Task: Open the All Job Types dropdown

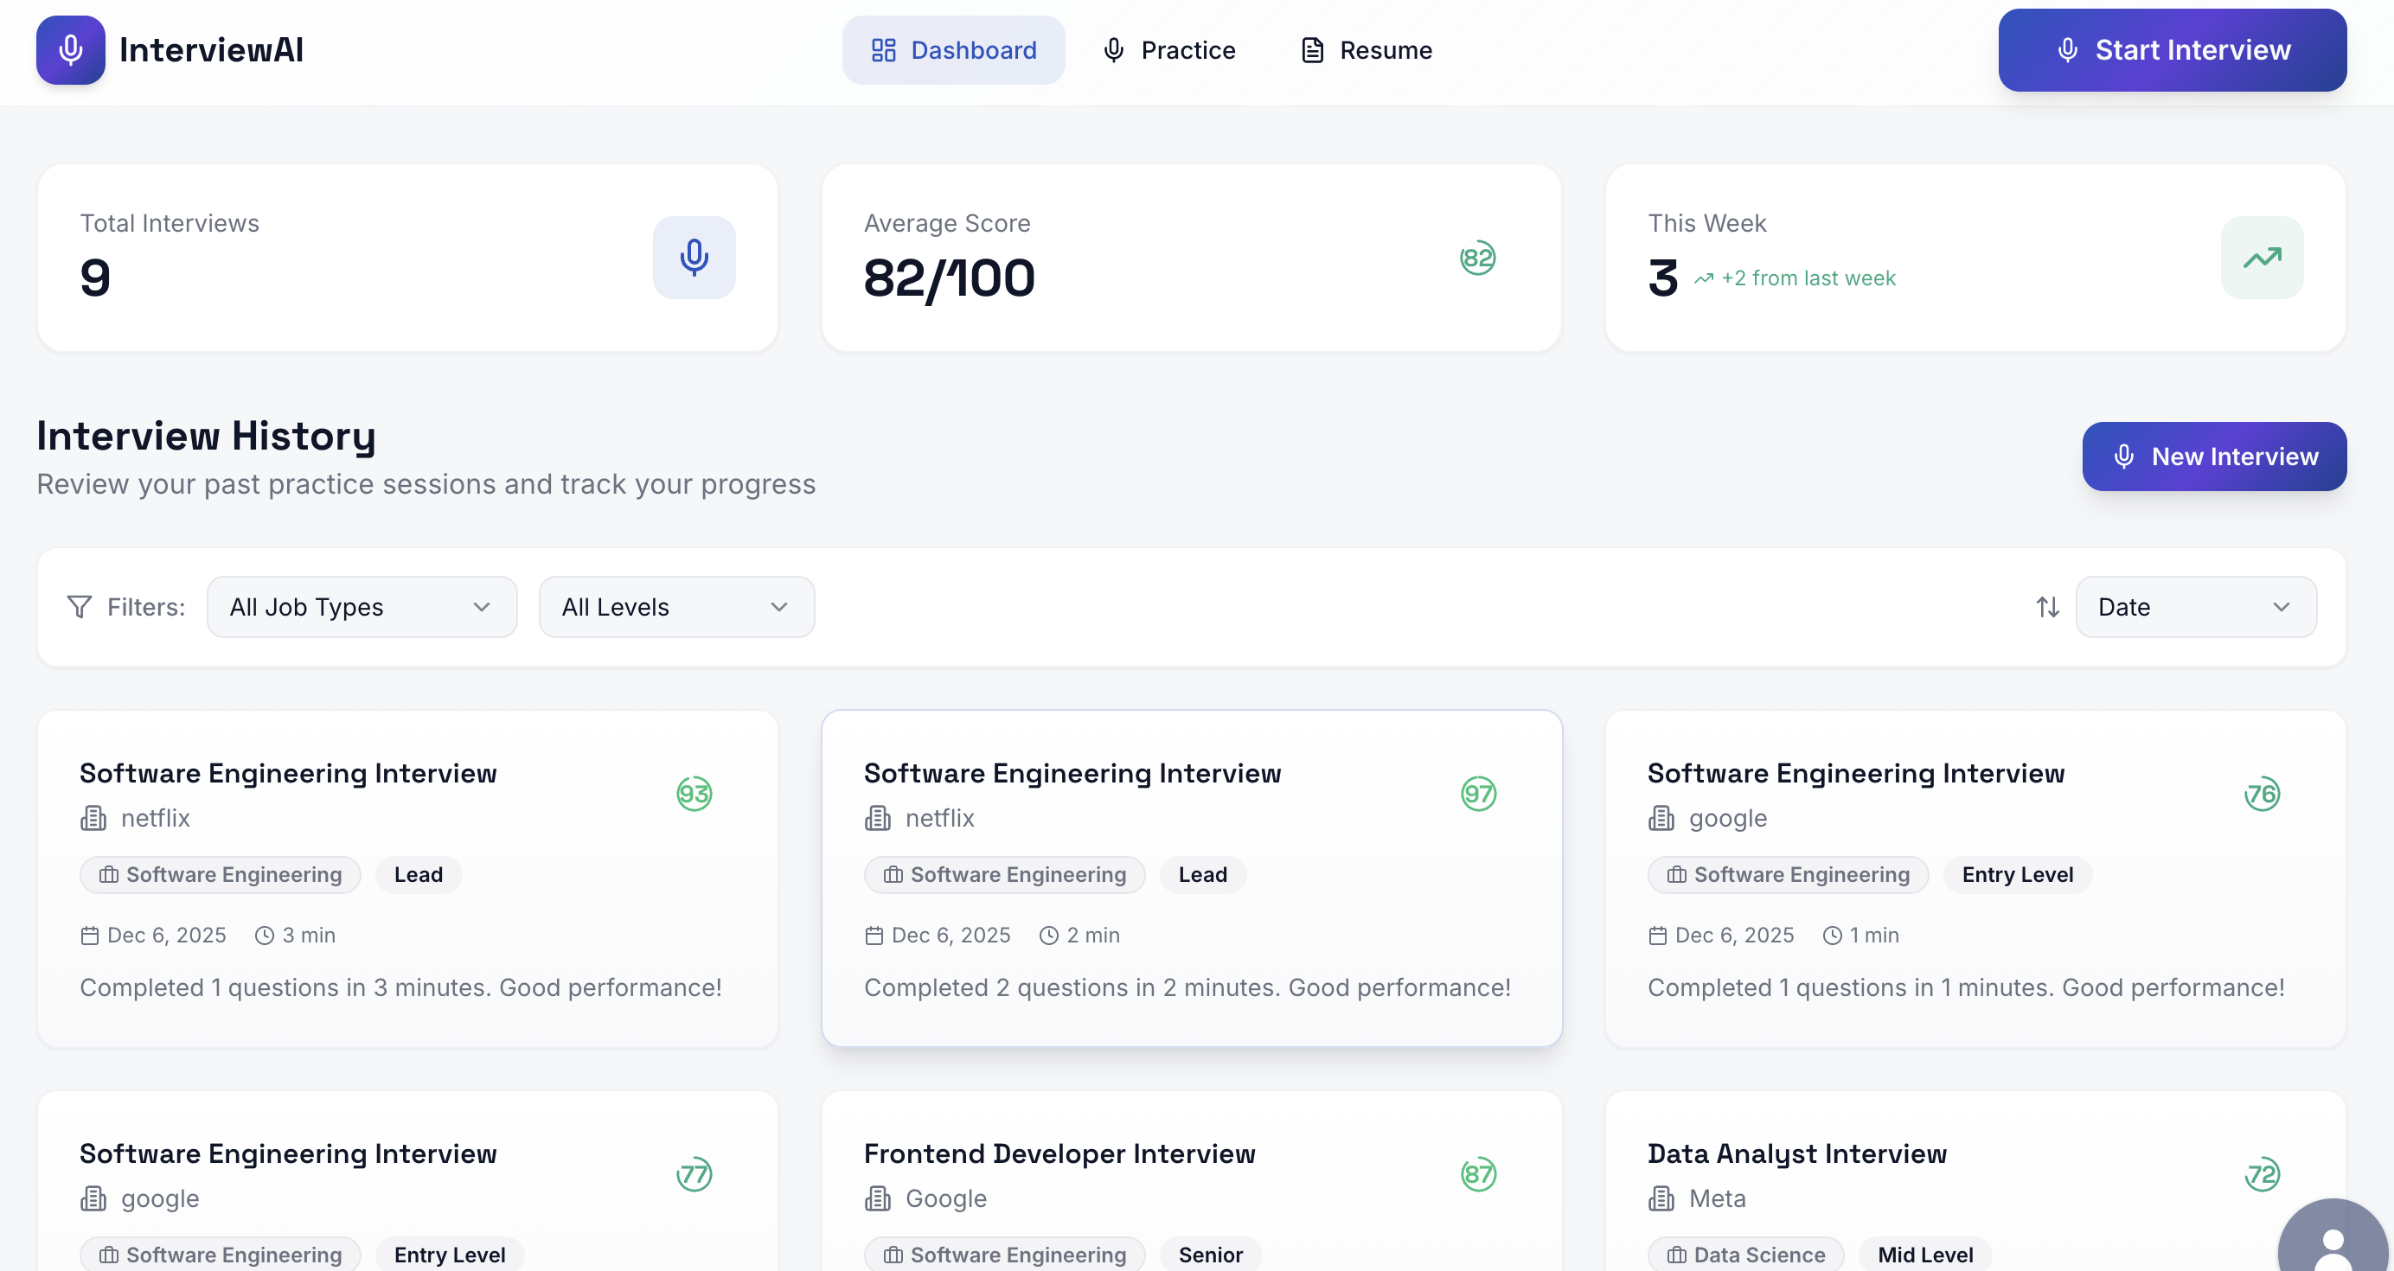Action: click(x=362, y=607)
